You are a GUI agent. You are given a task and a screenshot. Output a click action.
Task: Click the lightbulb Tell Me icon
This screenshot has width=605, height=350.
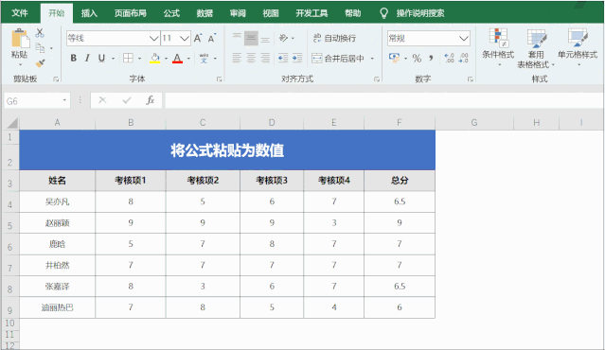(383, 13)
